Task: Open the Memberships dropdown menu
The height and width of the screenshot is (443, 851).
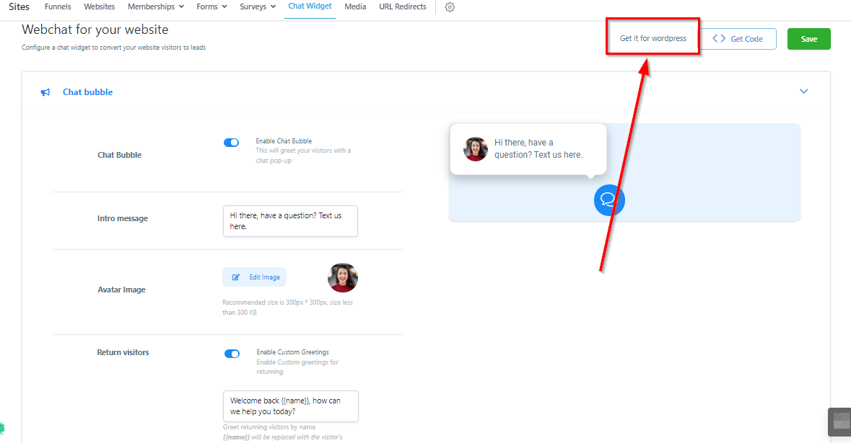Action: (x=155, y=7)
